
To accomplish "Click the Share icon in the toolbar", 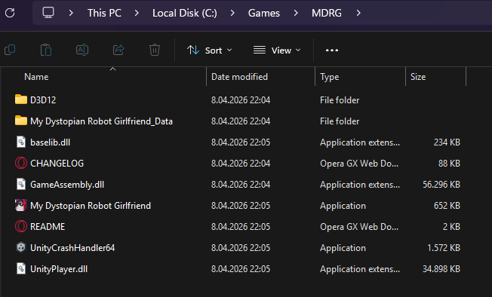I will click(x=118, y=50).
